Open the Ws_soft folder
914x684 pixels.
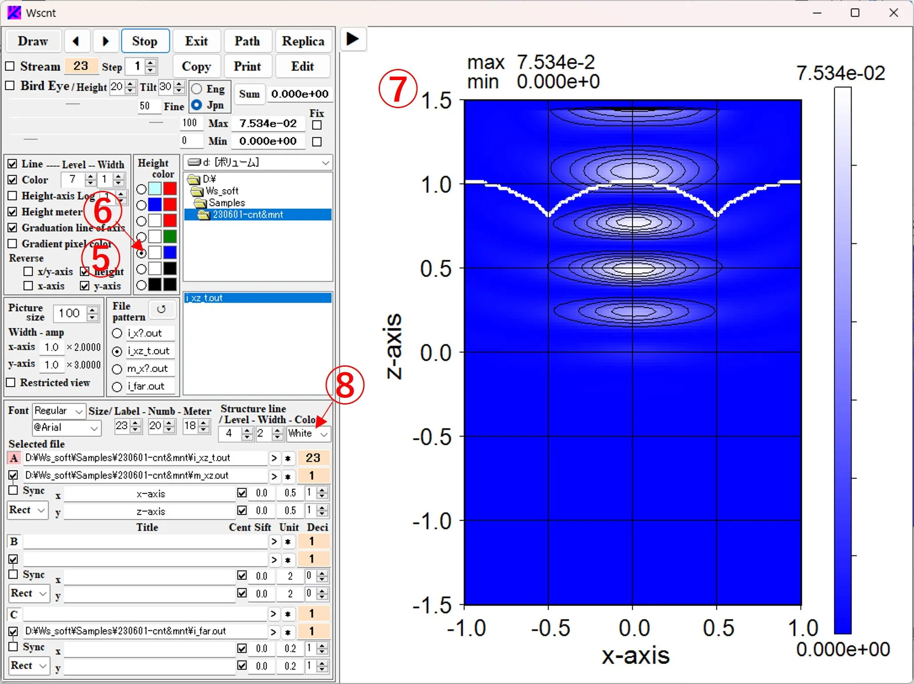point(215,191)
